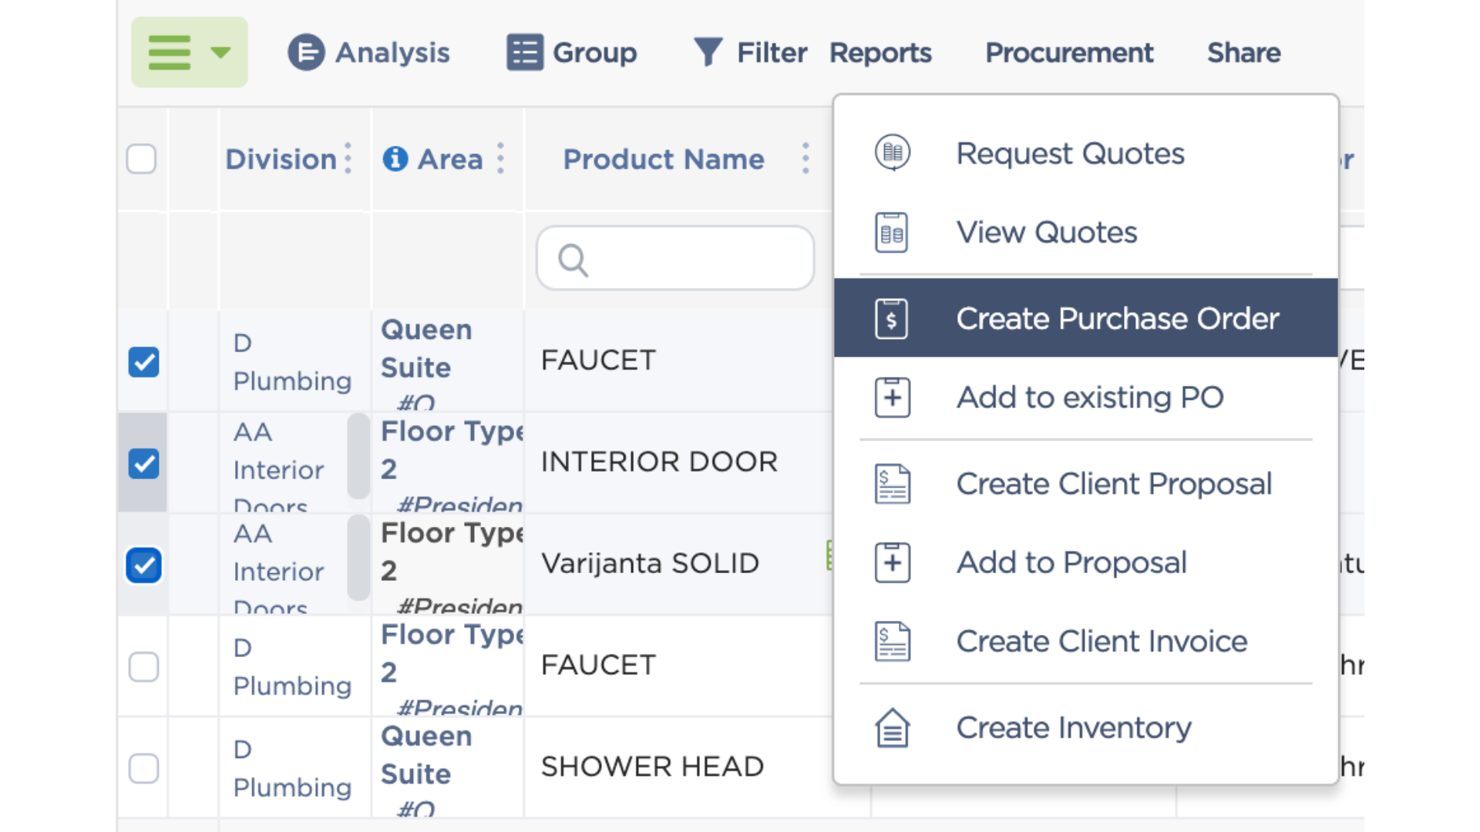1480x832 pixels.
Task: Click the Group list icon
Action: [x=525, y=52]
